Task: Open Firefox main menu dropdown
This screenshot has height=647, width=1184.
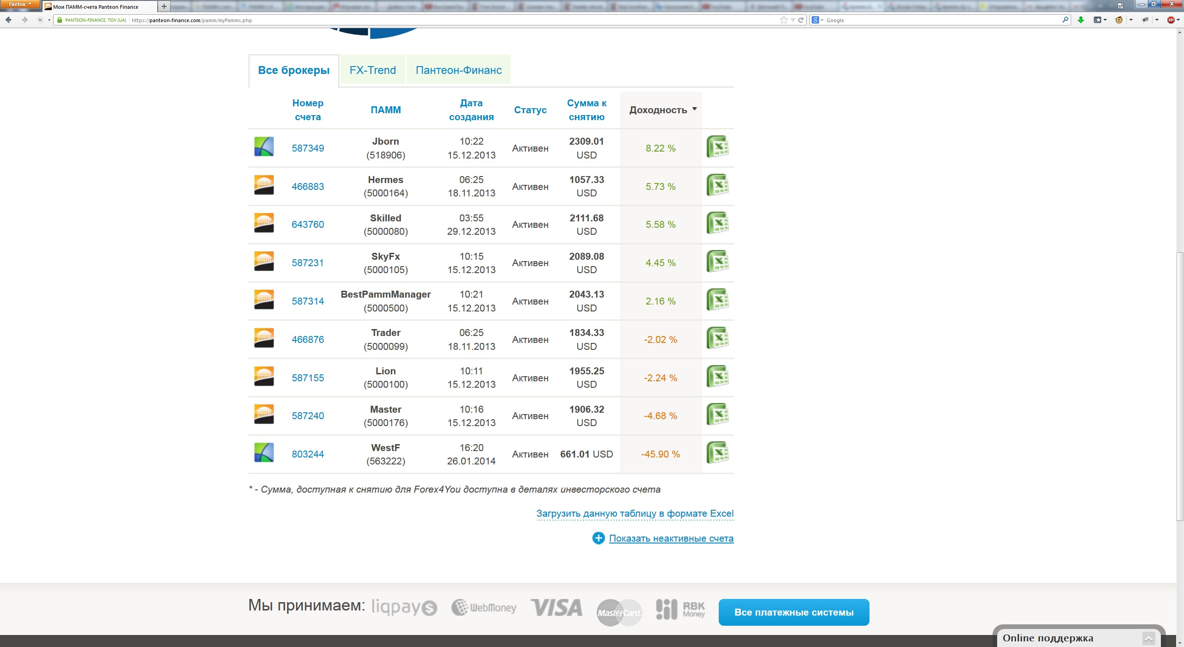Action: 19,4
